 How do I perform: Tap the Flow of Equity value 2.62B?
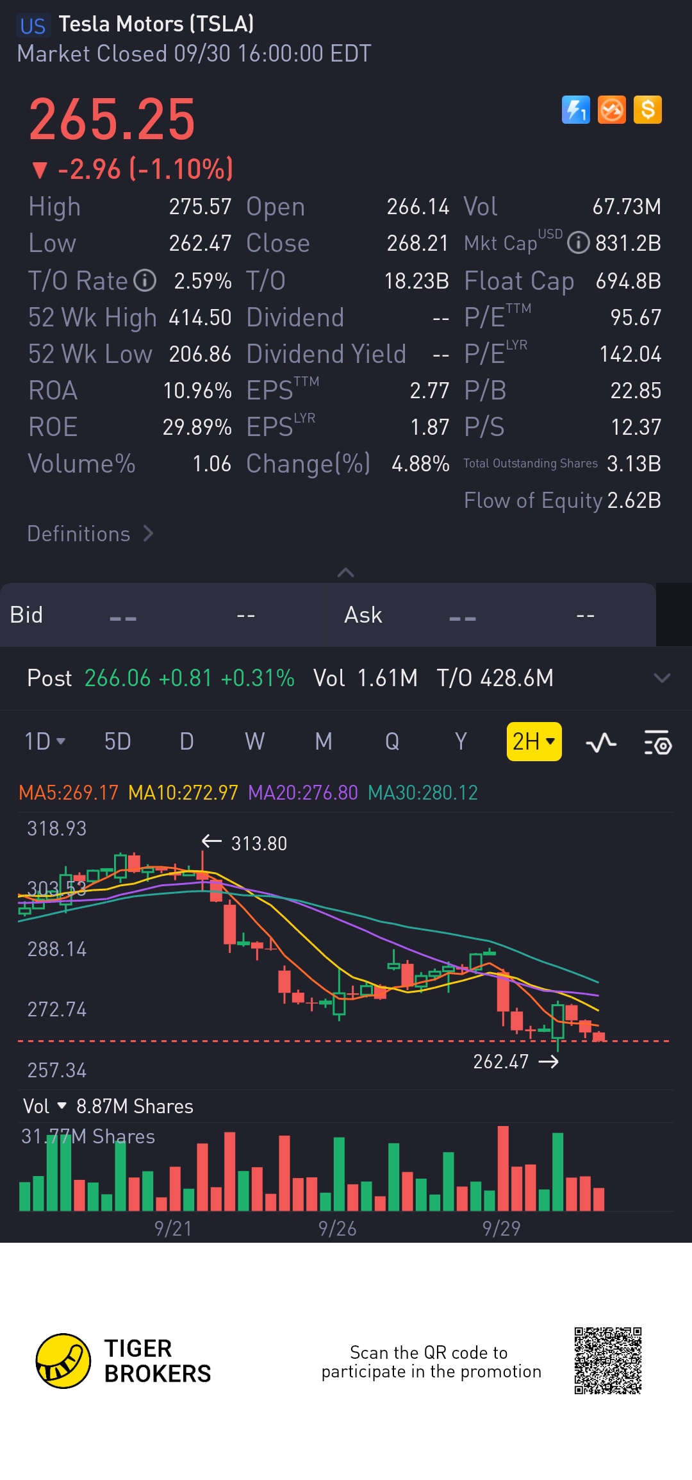[x=634, y=500]
